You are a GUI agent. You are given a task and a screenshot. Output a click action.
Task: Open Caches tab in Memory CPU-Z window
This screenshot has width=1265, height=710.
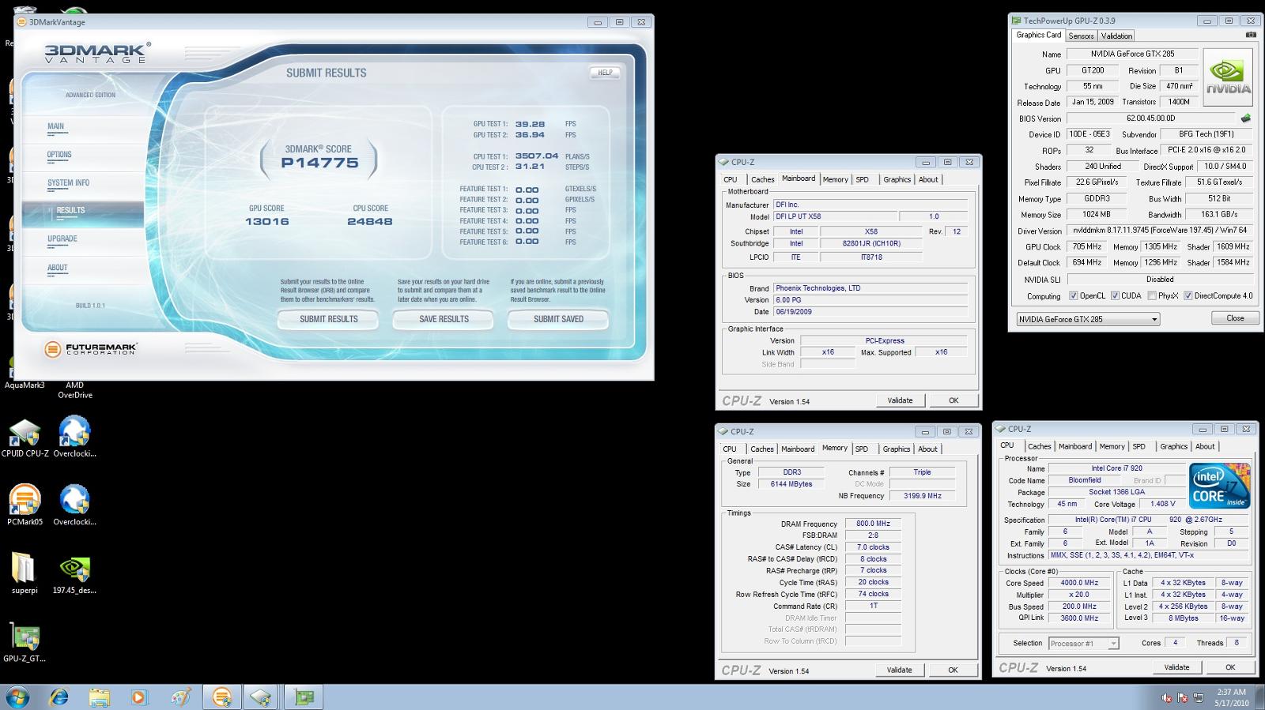click(x=761, y=449)
